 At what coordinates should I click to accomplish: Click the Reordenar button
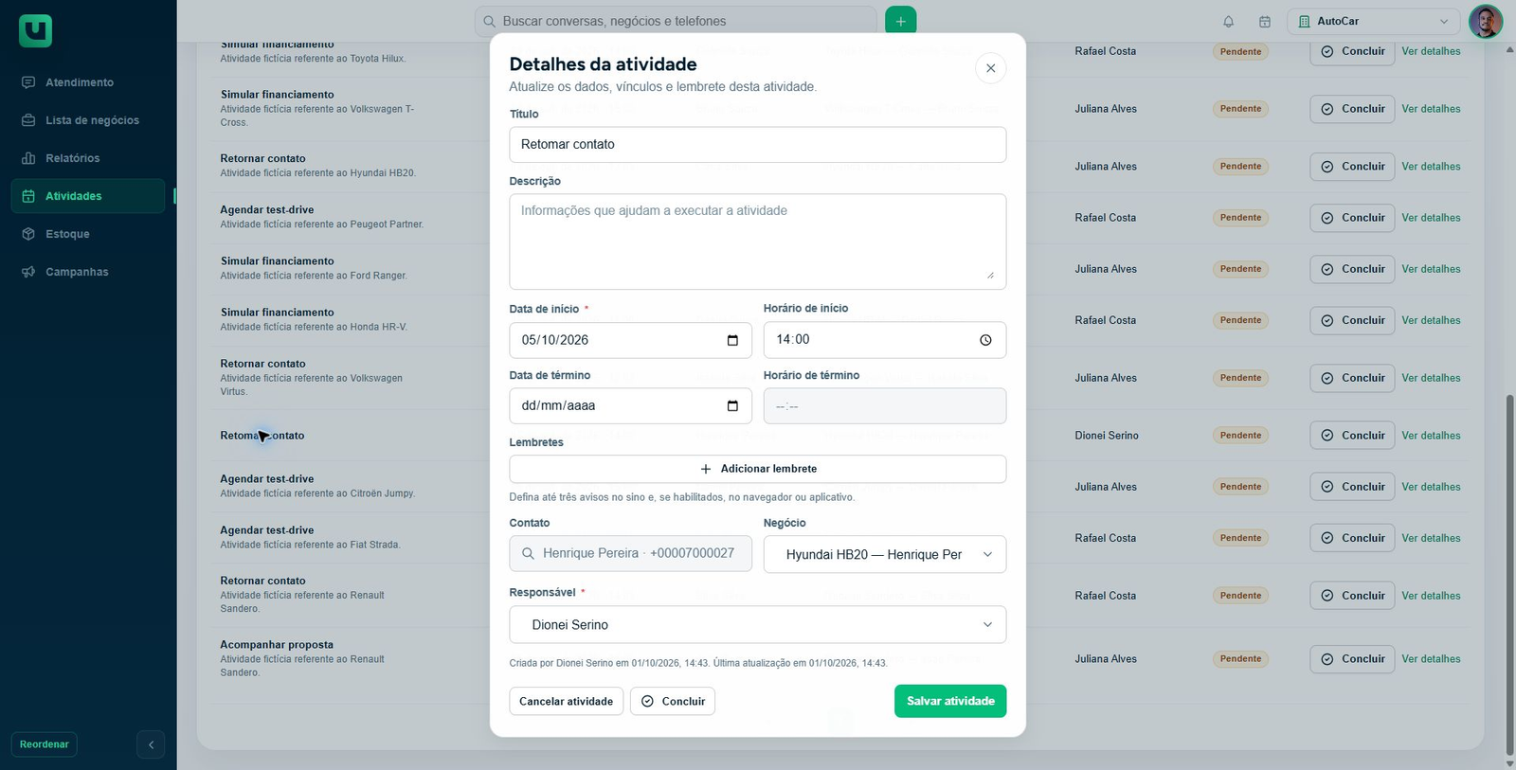click(x=45, y=744)
